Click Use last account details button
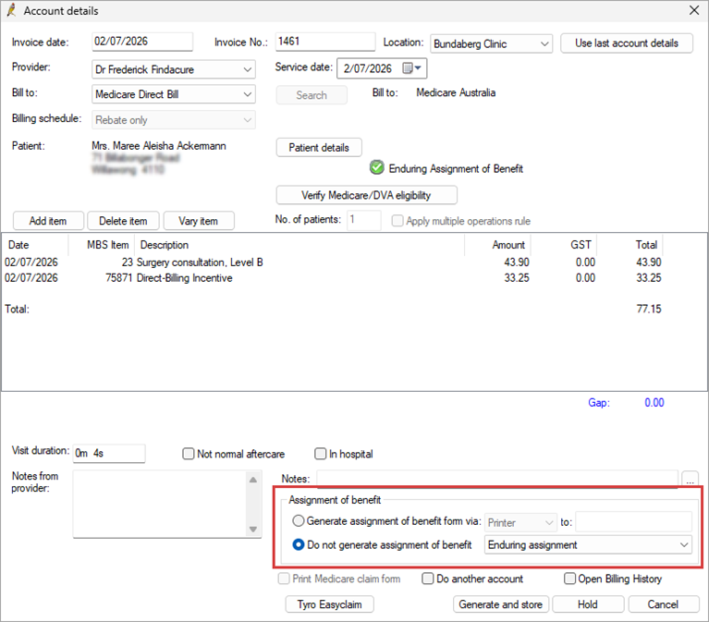The height and width of the screenshot is (622, 709). [x=626, y=43]
